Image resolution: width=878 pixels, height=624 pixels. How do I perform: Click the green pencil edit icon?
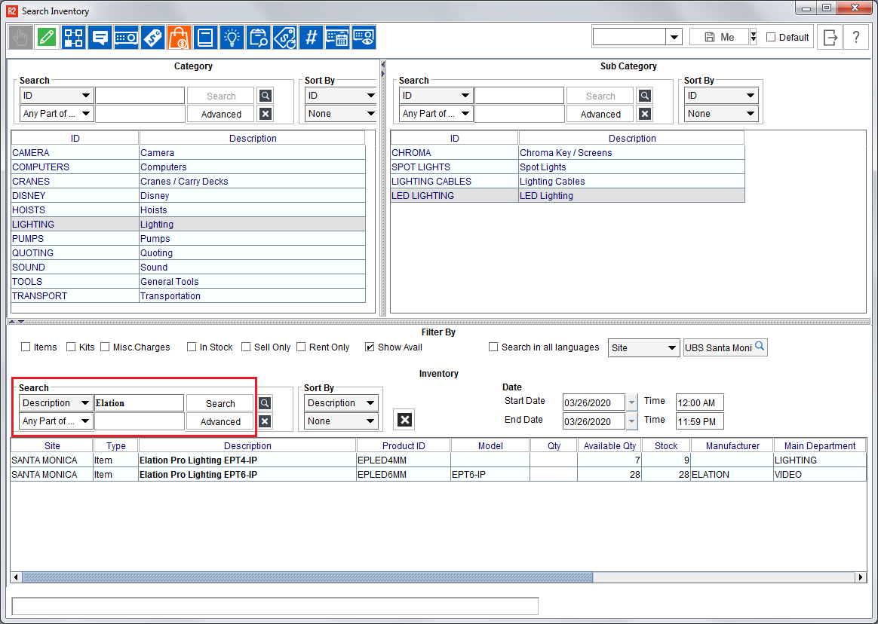tap(47, 37)
